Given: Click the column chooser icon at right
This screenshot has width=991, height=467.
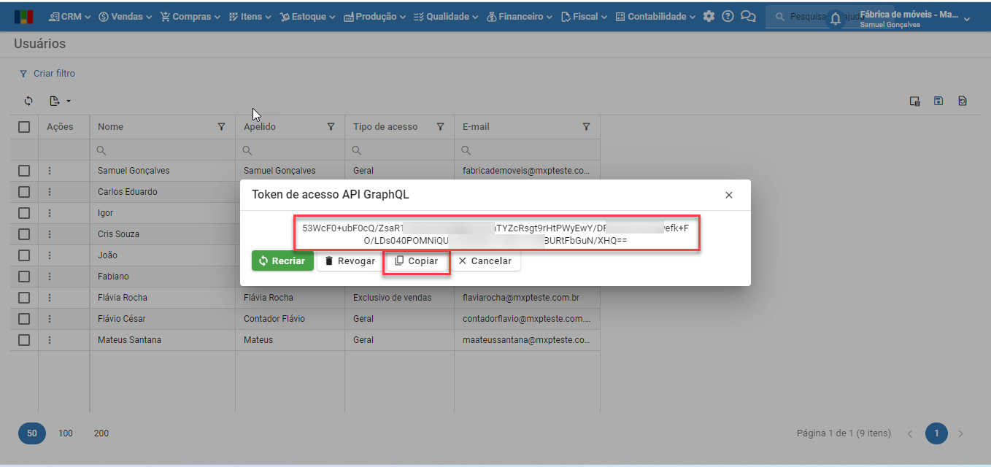Looking at the screenshot, I should (914, 101).
